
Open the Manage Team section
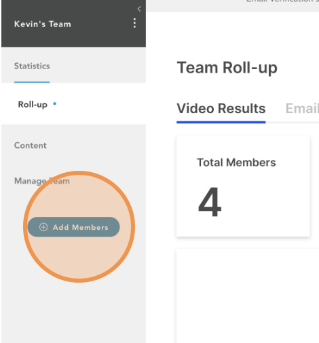point(42,181)
